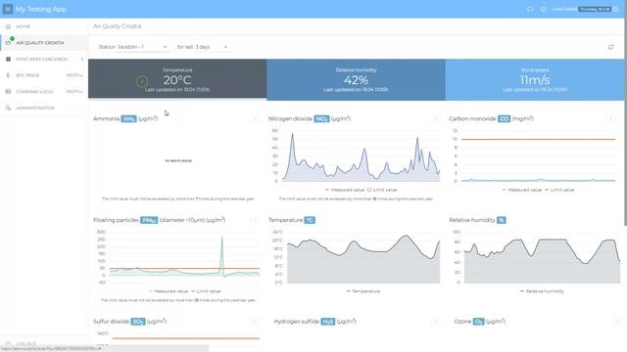627x352 pixels.
Task: Click the Log Out link in sidebar
Action: (x=26, y=343)
